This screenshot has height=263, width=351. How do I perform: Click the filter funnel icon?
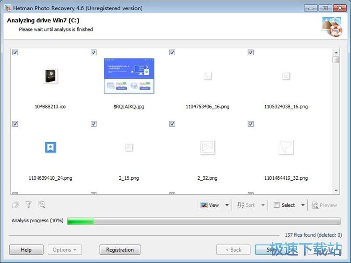(29, 205)
